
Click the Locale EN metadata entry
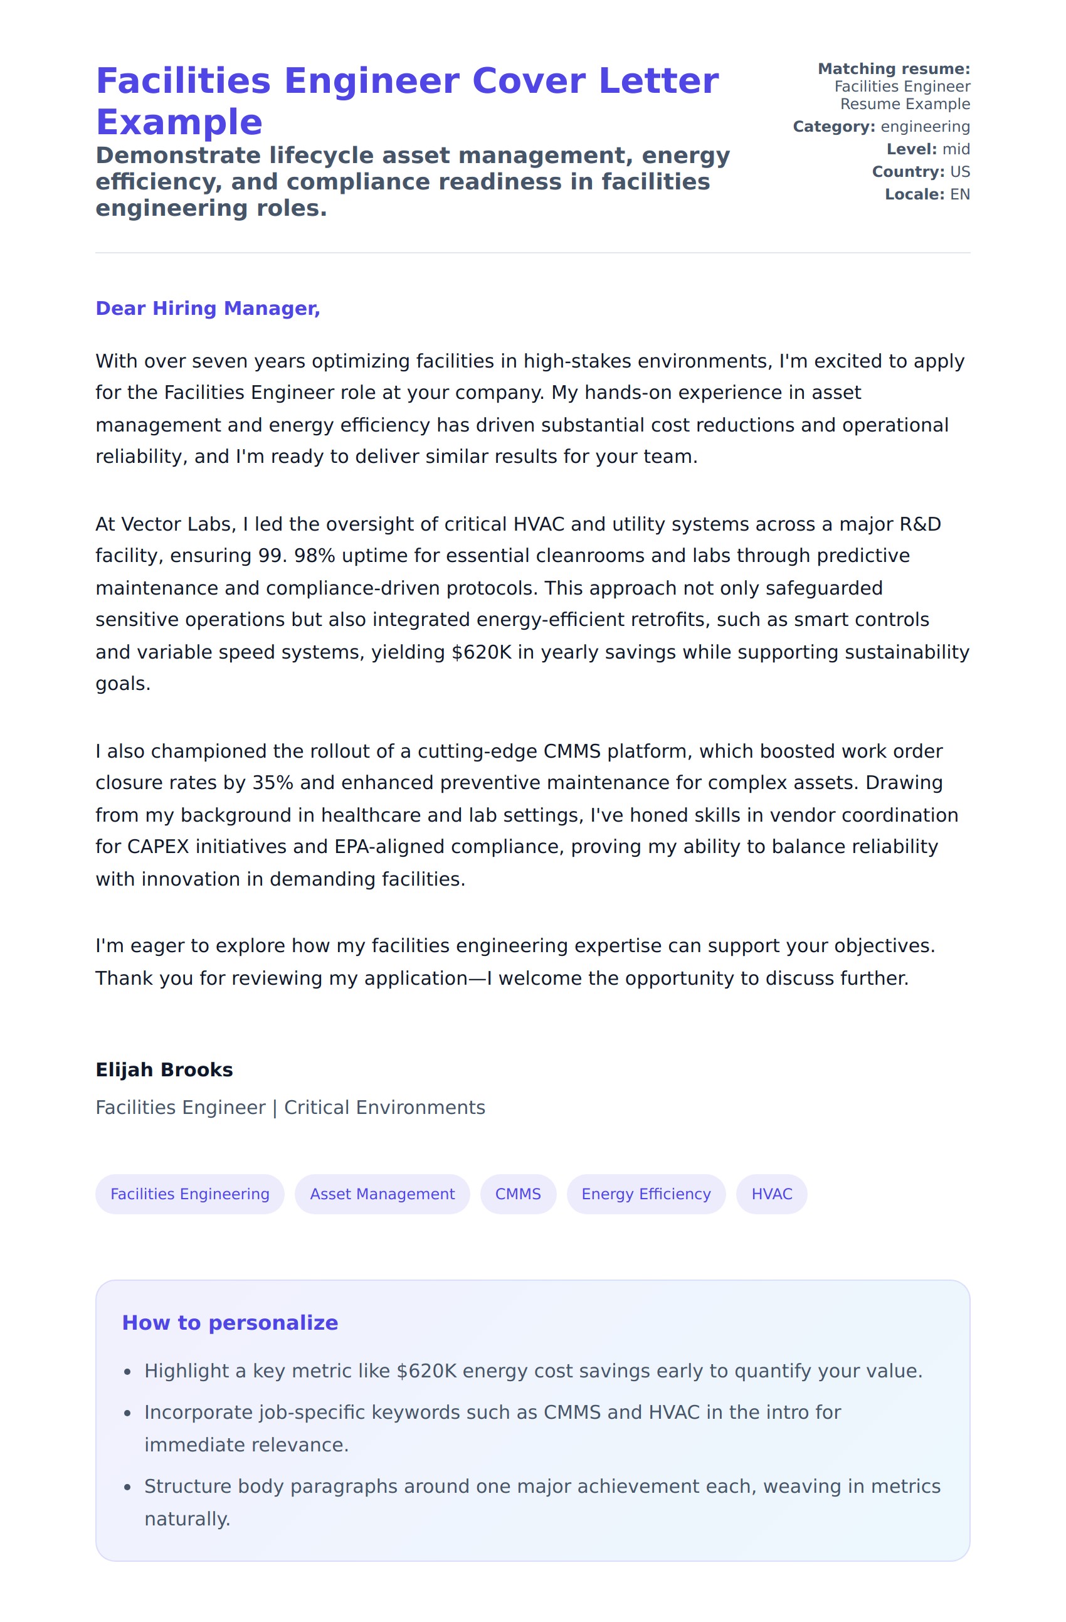[x=927, y=194]
